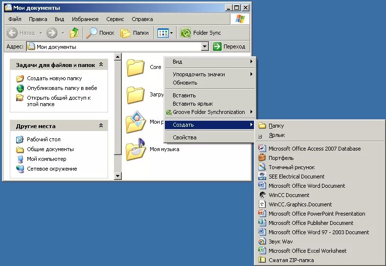Choose Вставить ярлык in context menu
The image size is (386, 266).
(x=209, y=104)
